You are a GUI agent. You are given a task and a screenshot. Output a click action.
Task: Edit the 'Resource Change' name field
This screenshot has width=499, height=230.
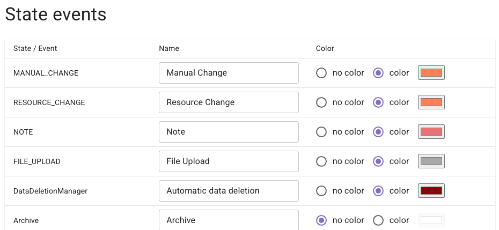229,102
